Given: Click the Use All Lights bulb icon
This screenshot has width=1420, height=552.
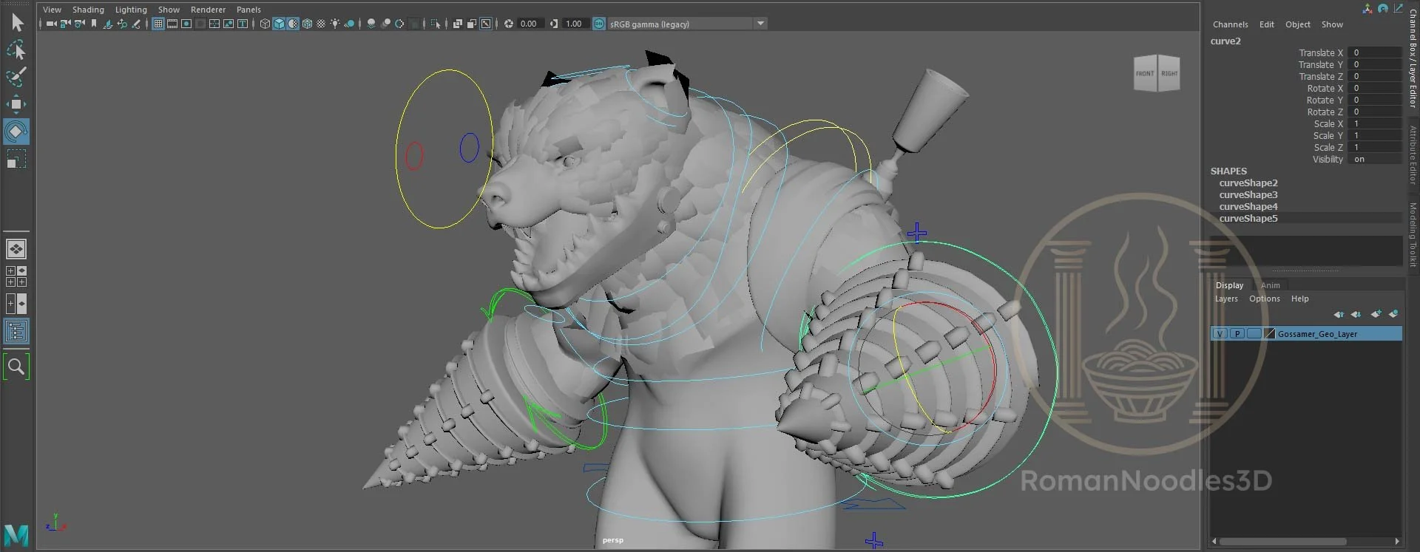Looking at the screenshot, I should tap(335, 24).
